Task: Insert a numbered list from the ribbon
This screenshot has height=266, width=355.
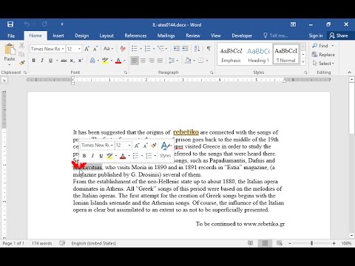Action: 148,49
